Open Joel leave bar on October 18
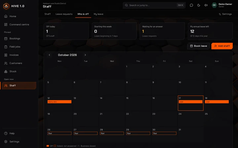Viewport: 238px width, 148px height. [x=217, y=102]
